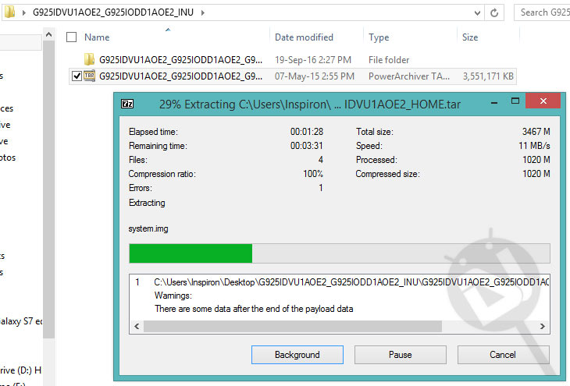
Task: Click the 7z icon in the dialog title bar
Action: pos(127,104)
